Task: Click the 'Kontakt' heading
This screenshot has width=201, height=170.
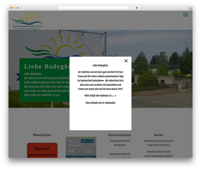Action: tap(159, 135)
